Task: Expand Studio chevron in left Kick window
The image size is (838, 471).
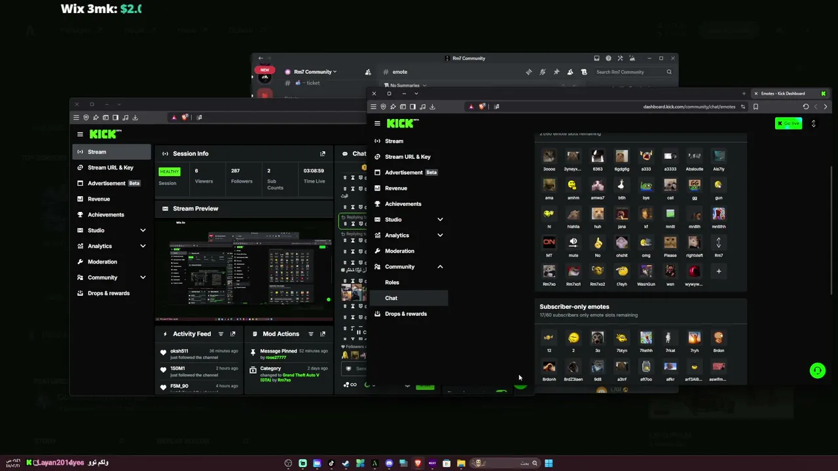Action: tap(143, 230)
